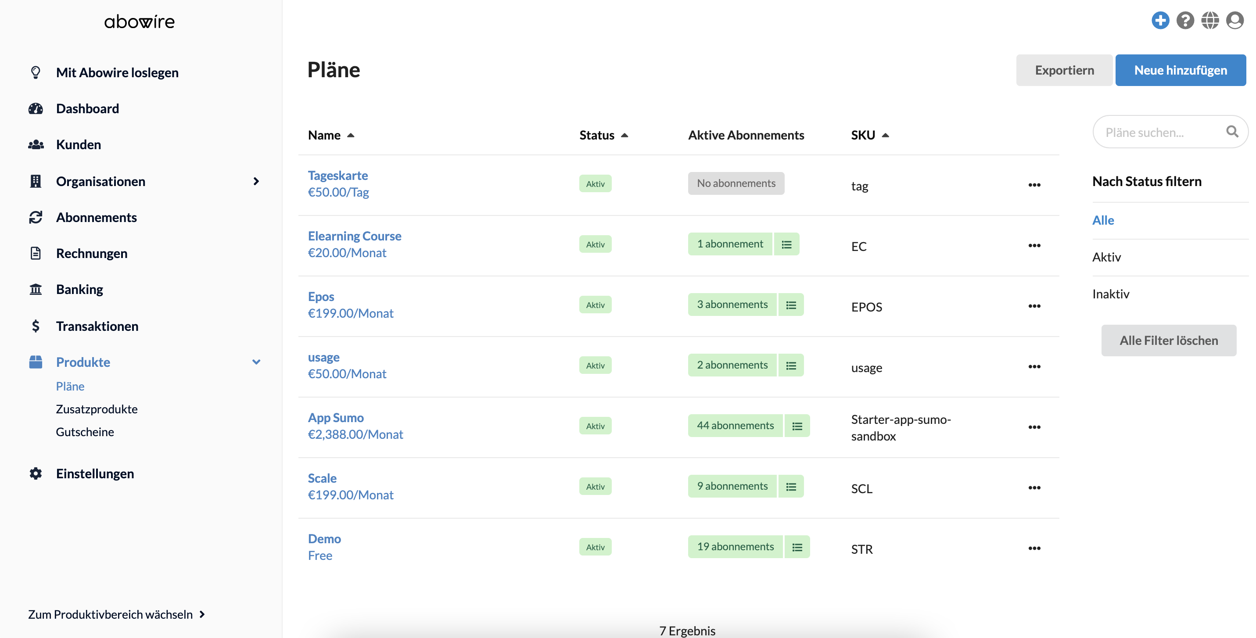This screenshot has width=1256, height=638.
Task: Open three-dots menu for Demo row
Action: 1034,548
